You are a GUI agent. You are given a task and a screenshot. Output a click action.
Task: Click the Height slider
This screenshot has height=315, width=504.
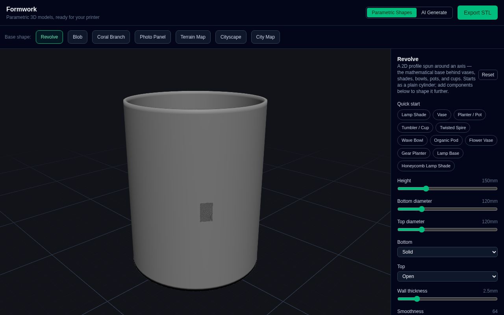pyautogui.click(x=447, y=189)
